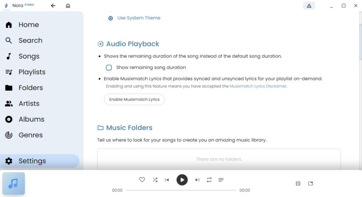Click the Music Folders section icon
This screenshot has width=362, height=197.
100,128
